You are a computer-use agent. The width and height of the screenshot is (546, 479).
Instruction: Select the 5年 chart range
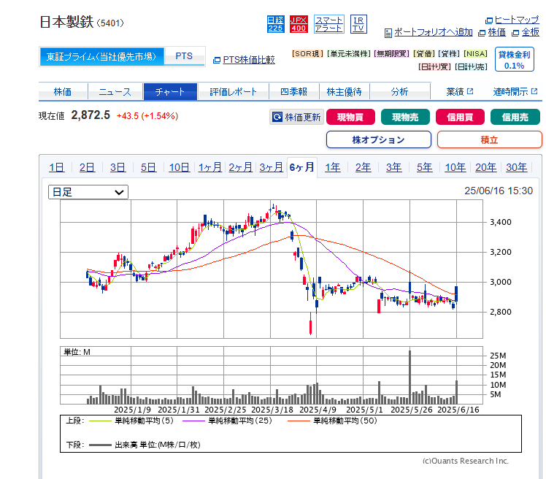425,167
